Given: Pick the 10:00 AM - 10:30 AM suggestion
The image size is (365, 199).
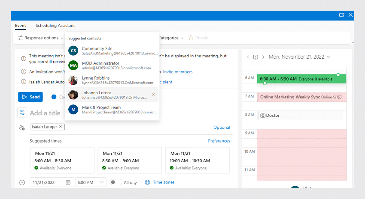Looking at the screenshot, I should [x=198, y=160].
